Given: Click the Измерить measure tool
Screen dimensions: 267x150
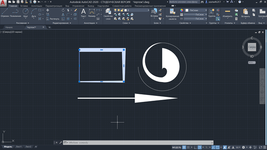Looking at the screenshot, I should 227,13.
